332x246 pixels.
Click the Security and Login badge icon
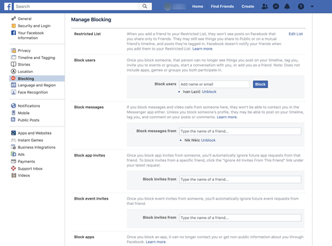tap(13, 26)
